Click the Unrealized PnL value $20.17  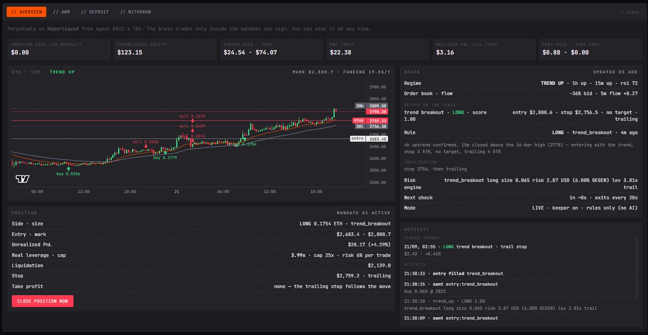point(369,244)
